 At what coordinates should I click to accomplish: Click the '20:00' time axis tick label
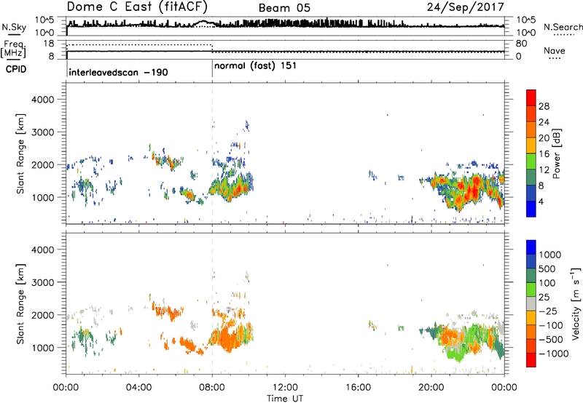click(431, 388)
